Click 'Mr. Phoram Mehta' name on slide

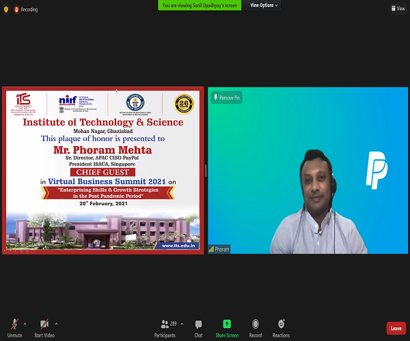coord(102,150)
